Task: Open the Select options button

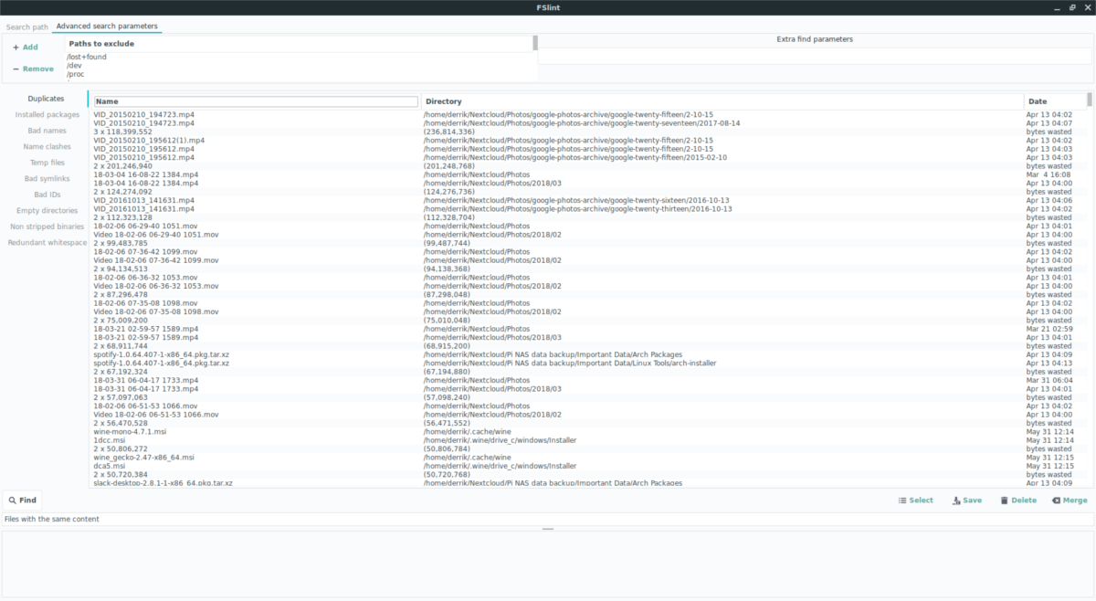Action: click(915, 501)
